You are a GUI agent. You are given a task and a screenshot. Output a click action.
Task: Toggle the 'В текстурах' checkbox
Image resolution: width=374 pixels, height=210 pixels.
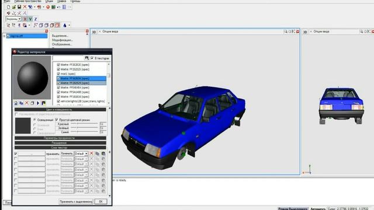tap(92, 58)
